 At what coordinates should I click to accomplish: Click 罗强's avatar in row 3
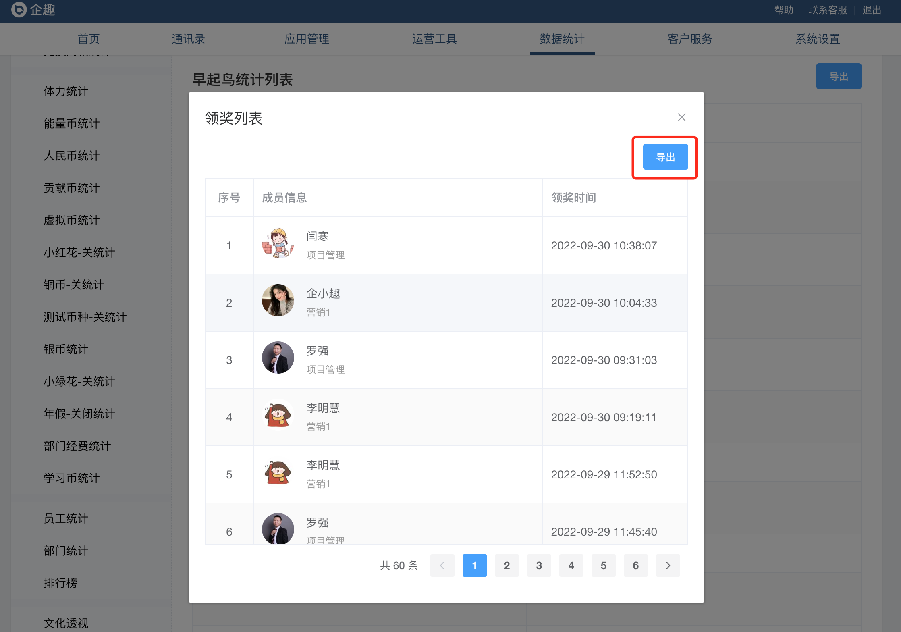278,358
